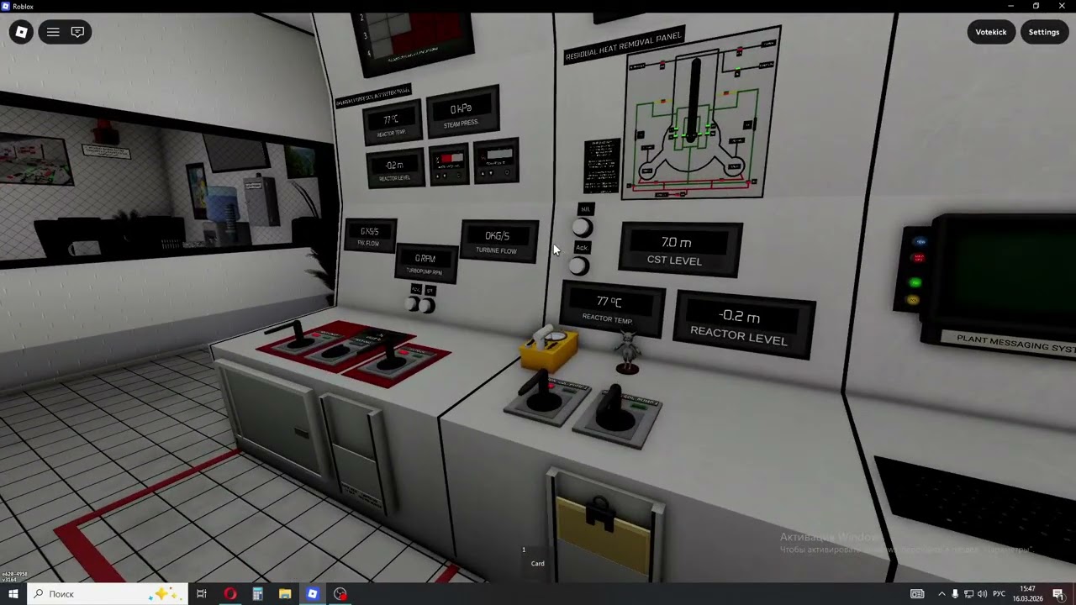
Task: Click the grey bar indicator controller
Action: (x=497, y=160)
